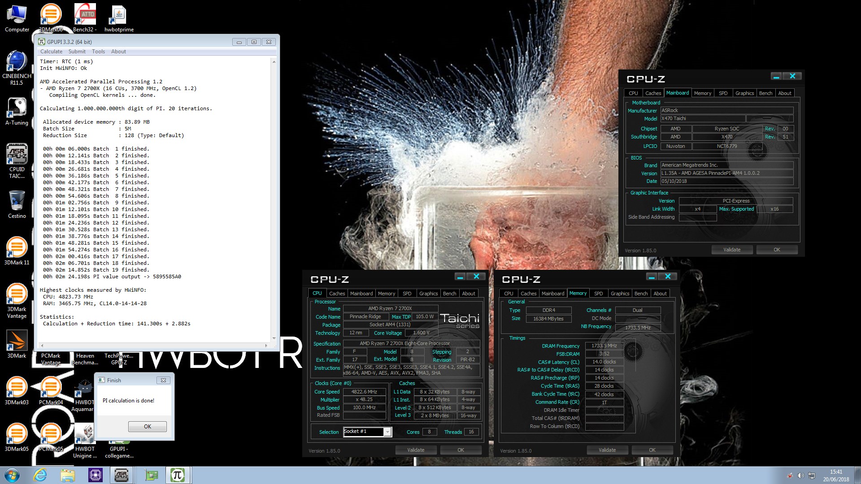Open the purple chip taskbar icon
Viewport: 861px width, 484px height.
click(96, 475)
